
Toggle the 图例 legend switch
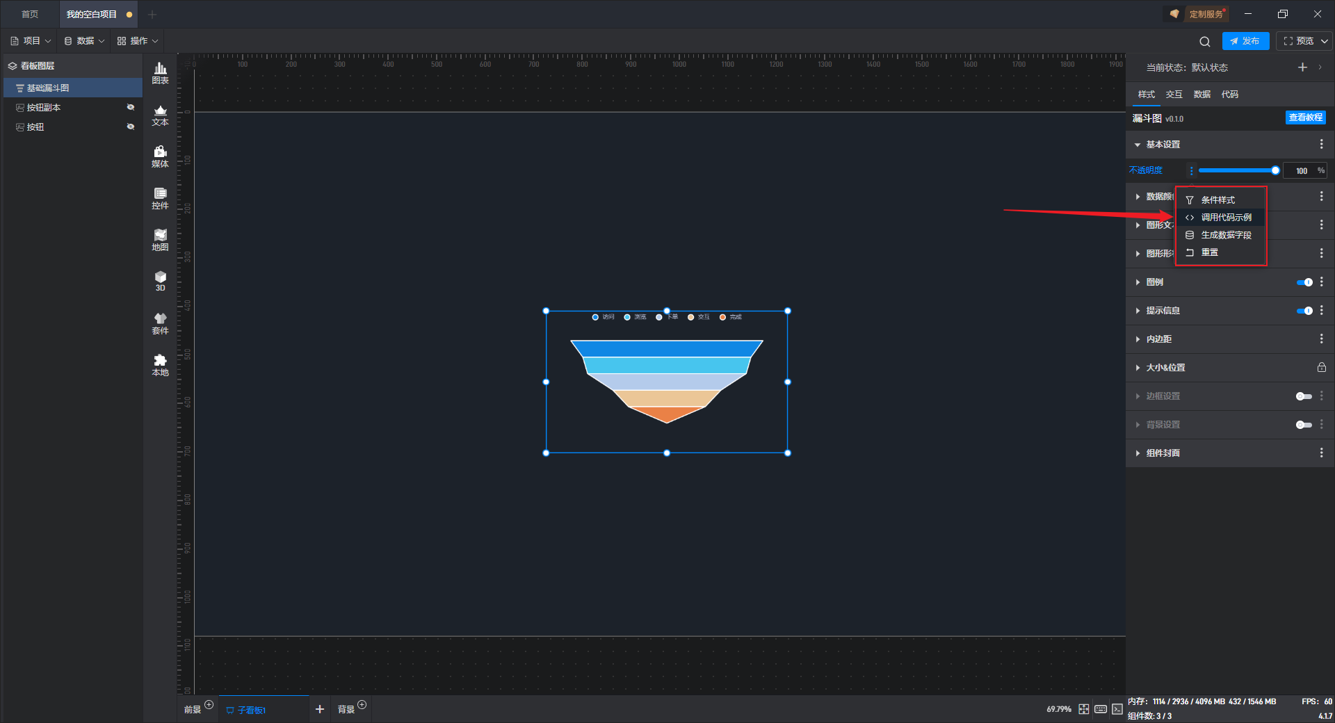point(1304,282)
